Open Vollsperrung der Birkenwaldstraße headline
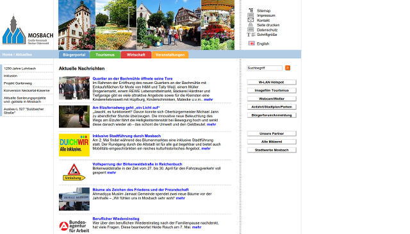The image size is (410, 234). 137,164
